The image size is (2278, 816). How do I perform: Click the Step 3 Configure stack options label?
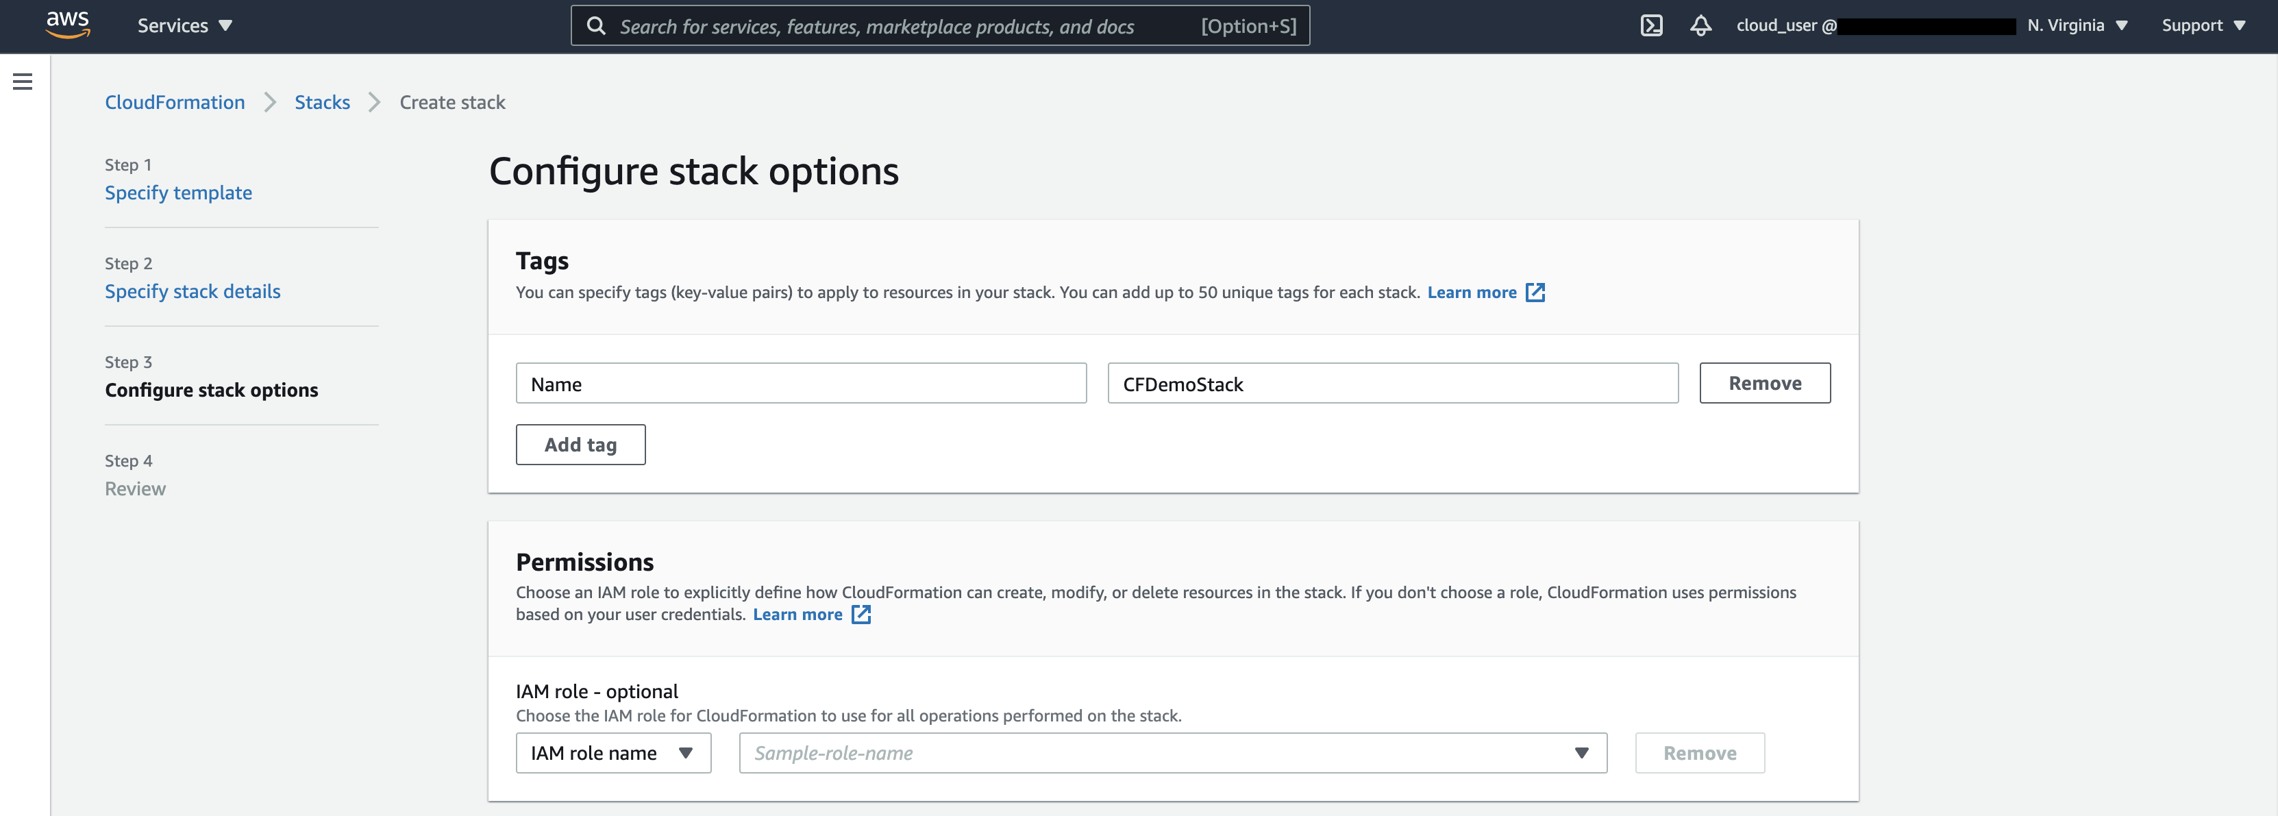211,391
